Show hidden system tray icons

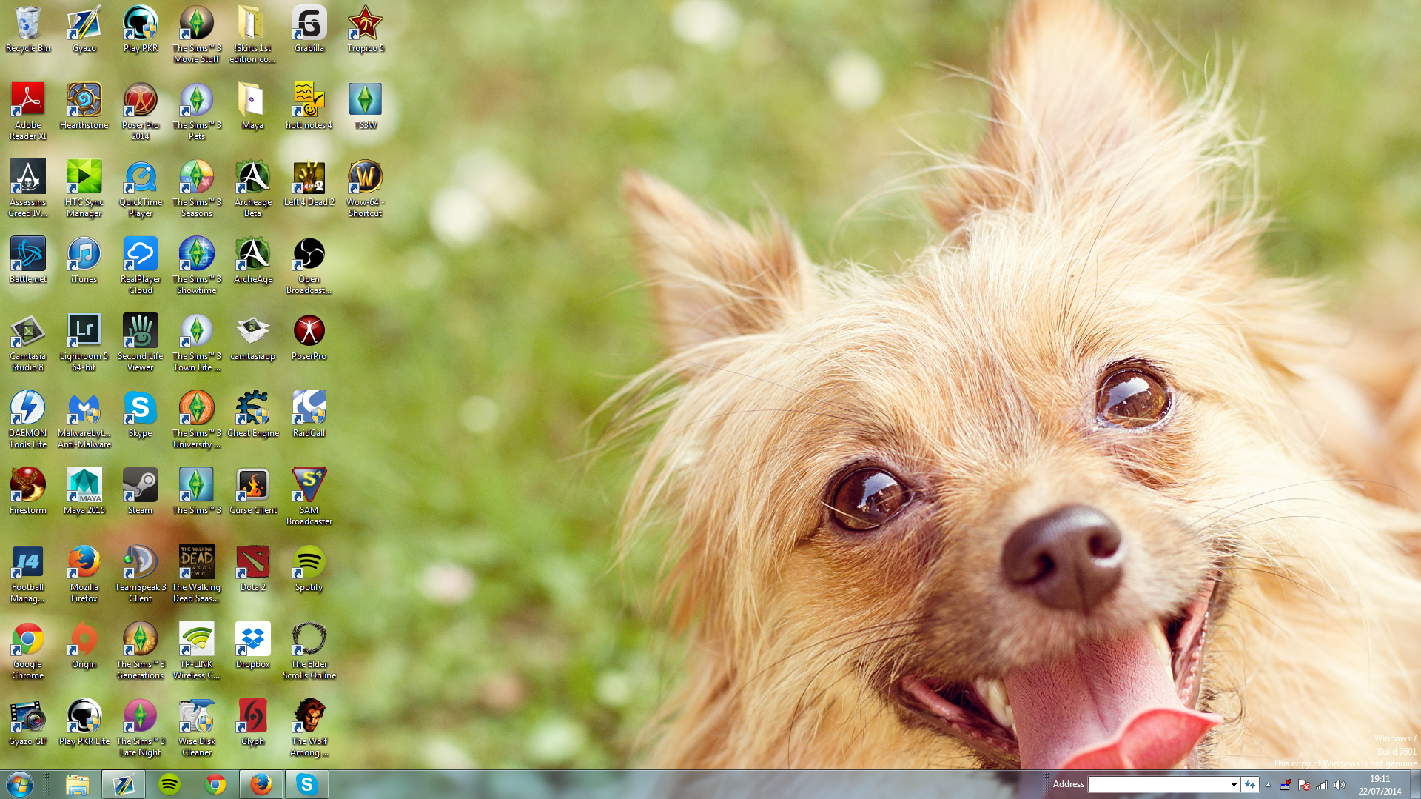pos(1268,785)
